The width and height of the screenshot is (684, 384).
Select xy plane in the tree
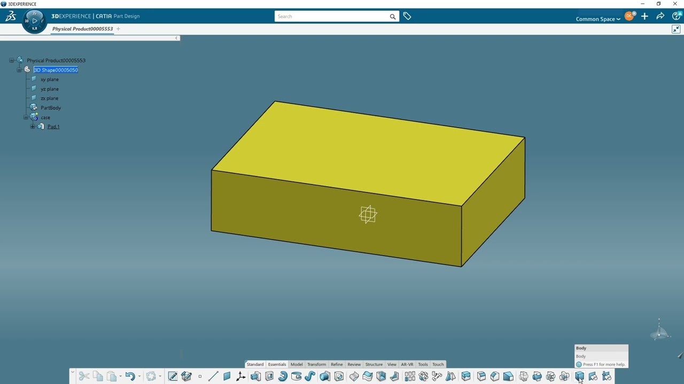point(50,79)
